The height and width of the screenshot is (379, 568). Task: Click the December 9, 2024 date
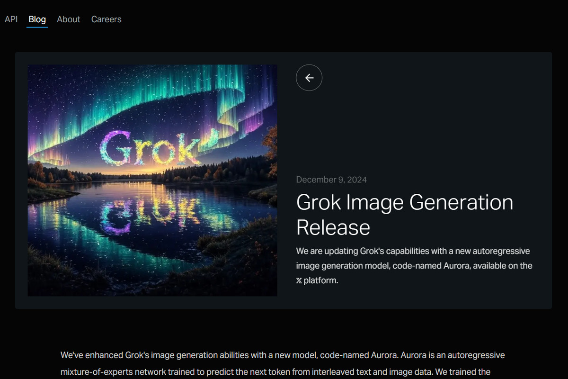(x=331, y=180)
